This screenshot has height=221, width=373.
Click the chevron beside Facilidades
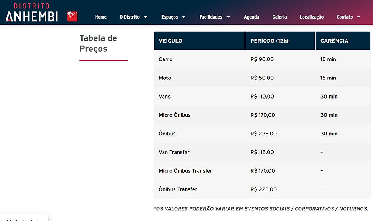coord(228,17)
